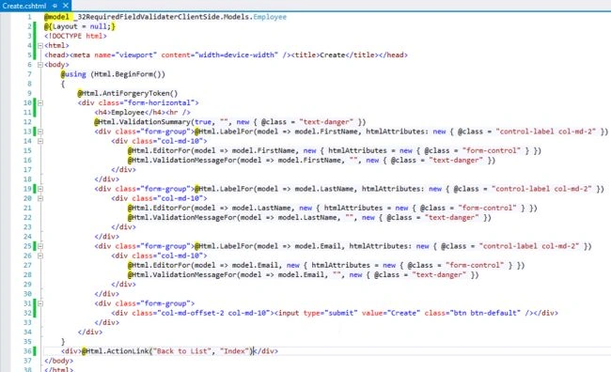Collapse the col-md-10 div on line 26

tap(40, 256)
